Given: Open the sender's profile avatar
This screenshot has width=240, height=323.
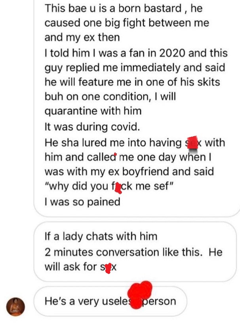Looking at the screenshot, I should coord(15,307).
